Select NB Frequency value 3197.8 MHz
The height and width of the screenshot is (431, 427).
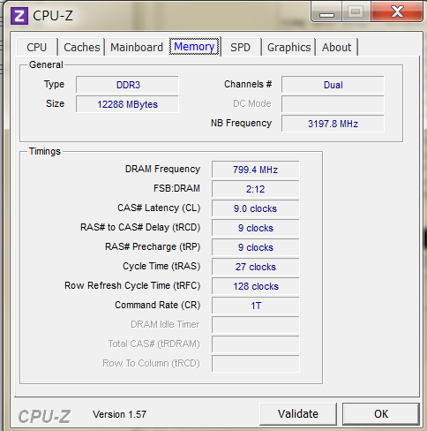tap(333, 124)
